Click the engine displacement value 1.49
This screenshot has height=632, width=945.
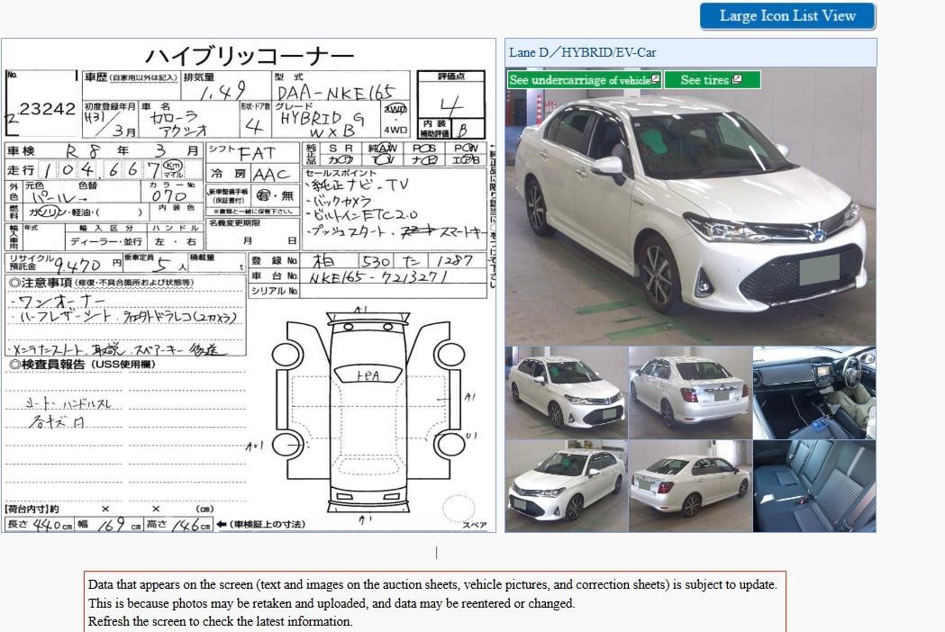click(x=223, y=92)
